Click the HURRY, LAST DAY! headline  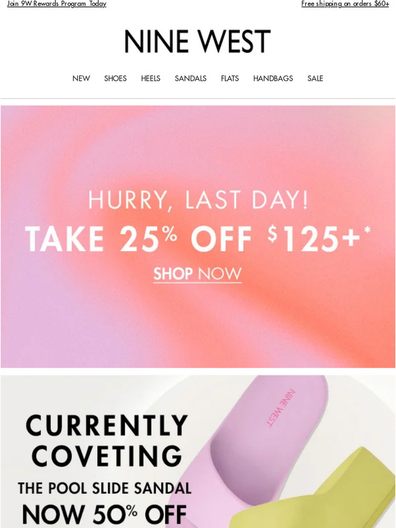pyautogui.click(x=198, y=200)
